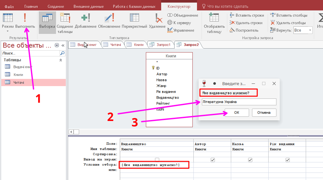The image size is (323, 180).
Task: Toggle Вывод на экран for Автор column
Action: point(213,160)
